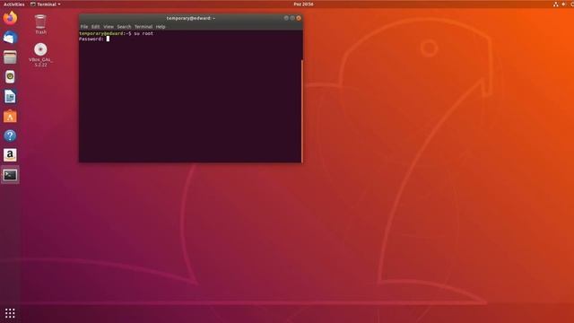Close the terminal window
The image size is (574, 323).
click(299, 18)
